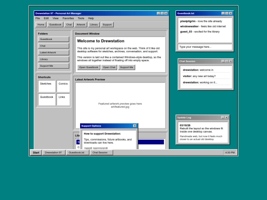Select the windowwalker guestbook entry
The width and height of the screenshot is (267, 200).
tap(203, 26)
